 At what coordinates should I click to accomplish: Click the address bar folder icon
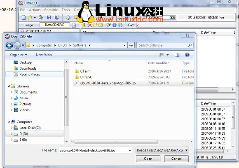click(28, 45)
